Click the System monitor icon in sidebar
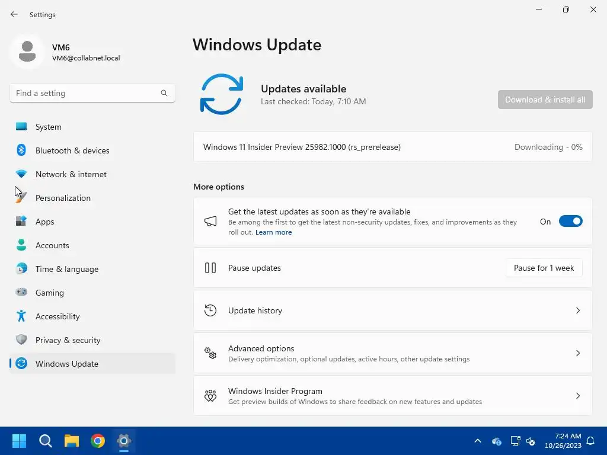This screenshot has width=607, height=455. (21, 127)
